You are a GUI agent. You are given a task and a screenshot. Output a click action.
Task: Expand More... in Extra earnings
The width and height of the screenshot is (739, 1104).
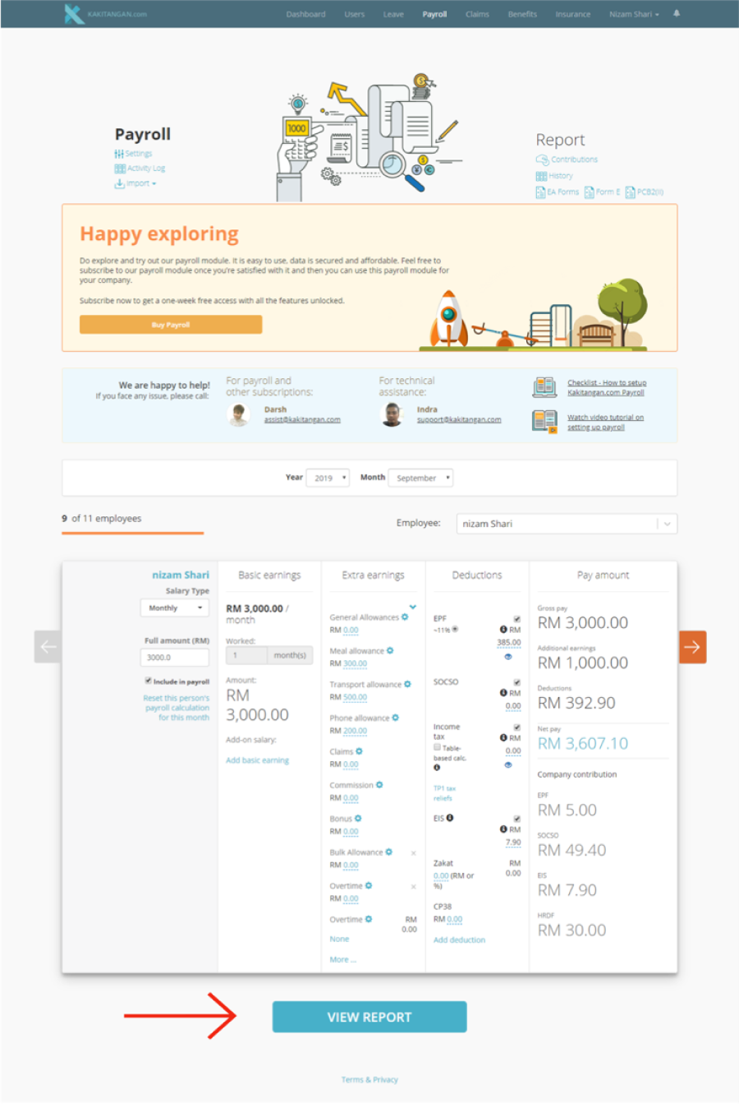point(342,959)
